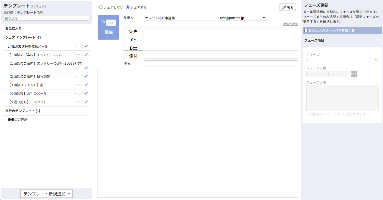Click the first フェーズ日付 date field
Image resolution: width=383 pixels, height=200 pixels.
(317, 73)
